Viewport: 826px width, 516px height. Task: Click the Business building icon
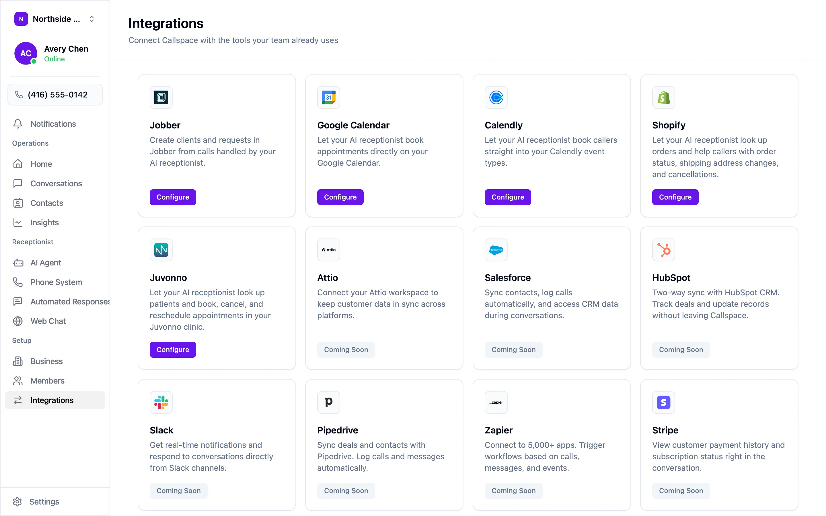click(18, 361)
